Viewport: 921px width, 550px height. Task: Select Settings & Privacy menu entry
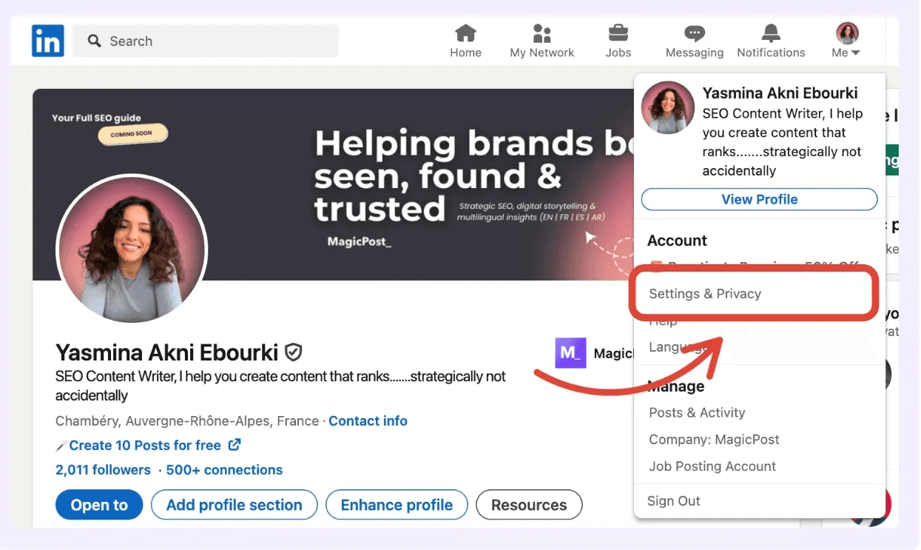point(705,294)
